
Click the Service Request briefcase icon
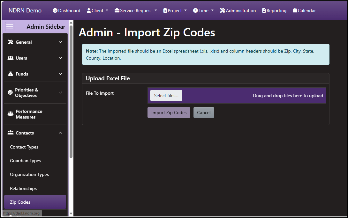pyautogui.click(x=117, y=11)
